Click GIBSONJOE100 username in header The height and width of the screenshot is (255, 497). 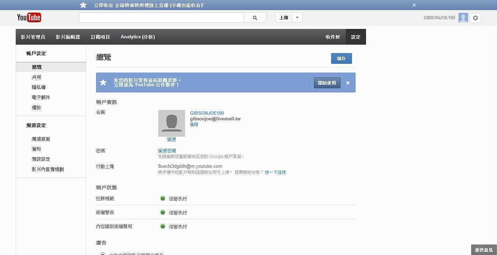[439, 18]
